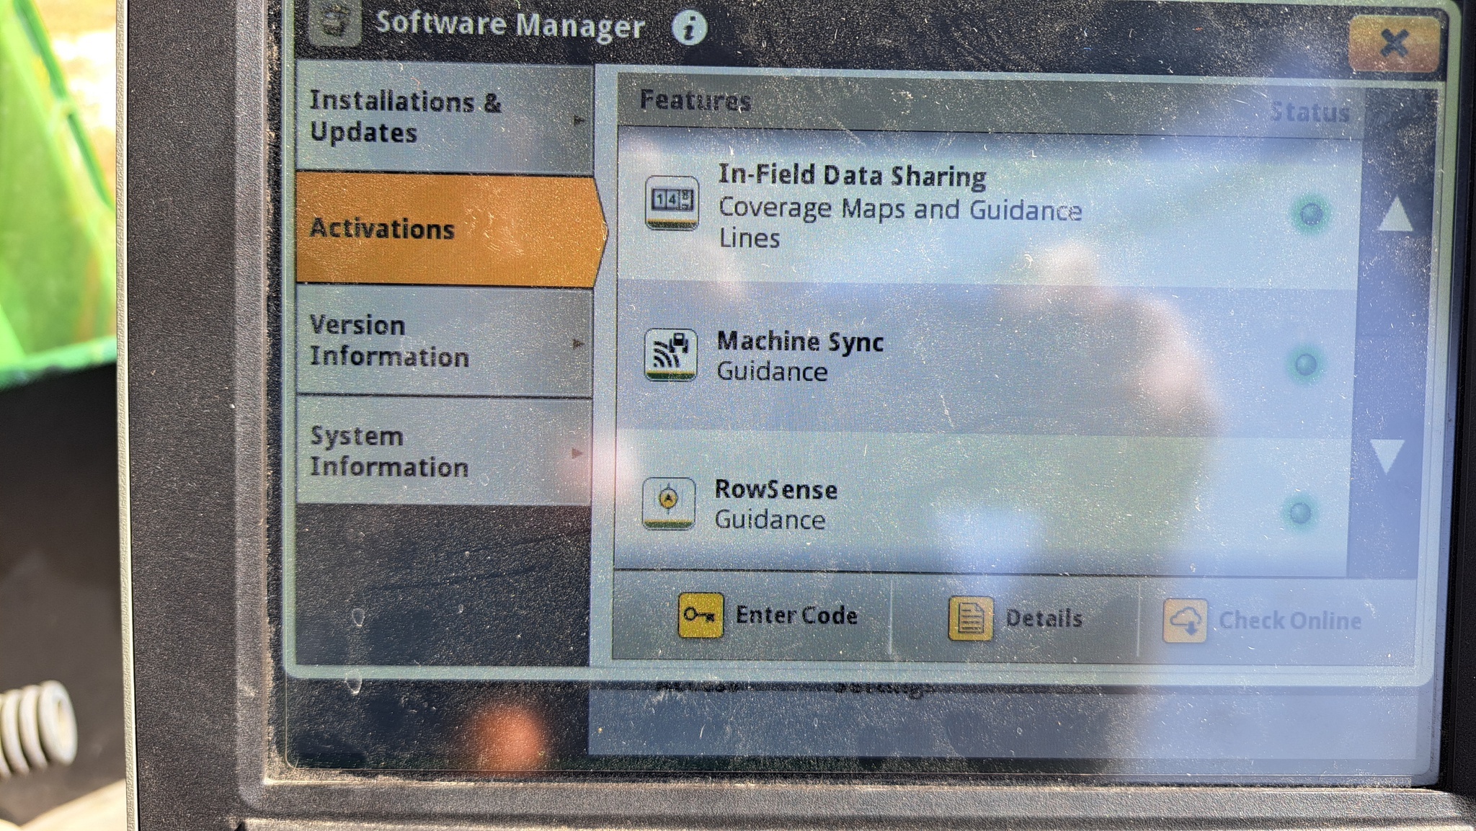Click the scroll down arrow in features list
The width and height of the screenshot is (1476, 831).
1387,456
